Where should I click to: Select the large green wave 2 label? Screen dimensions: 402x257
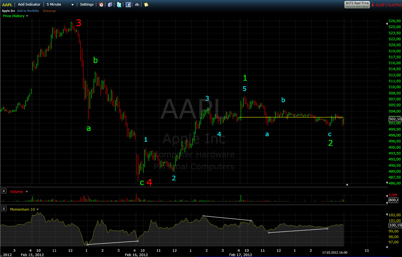[x=331, y=143]
